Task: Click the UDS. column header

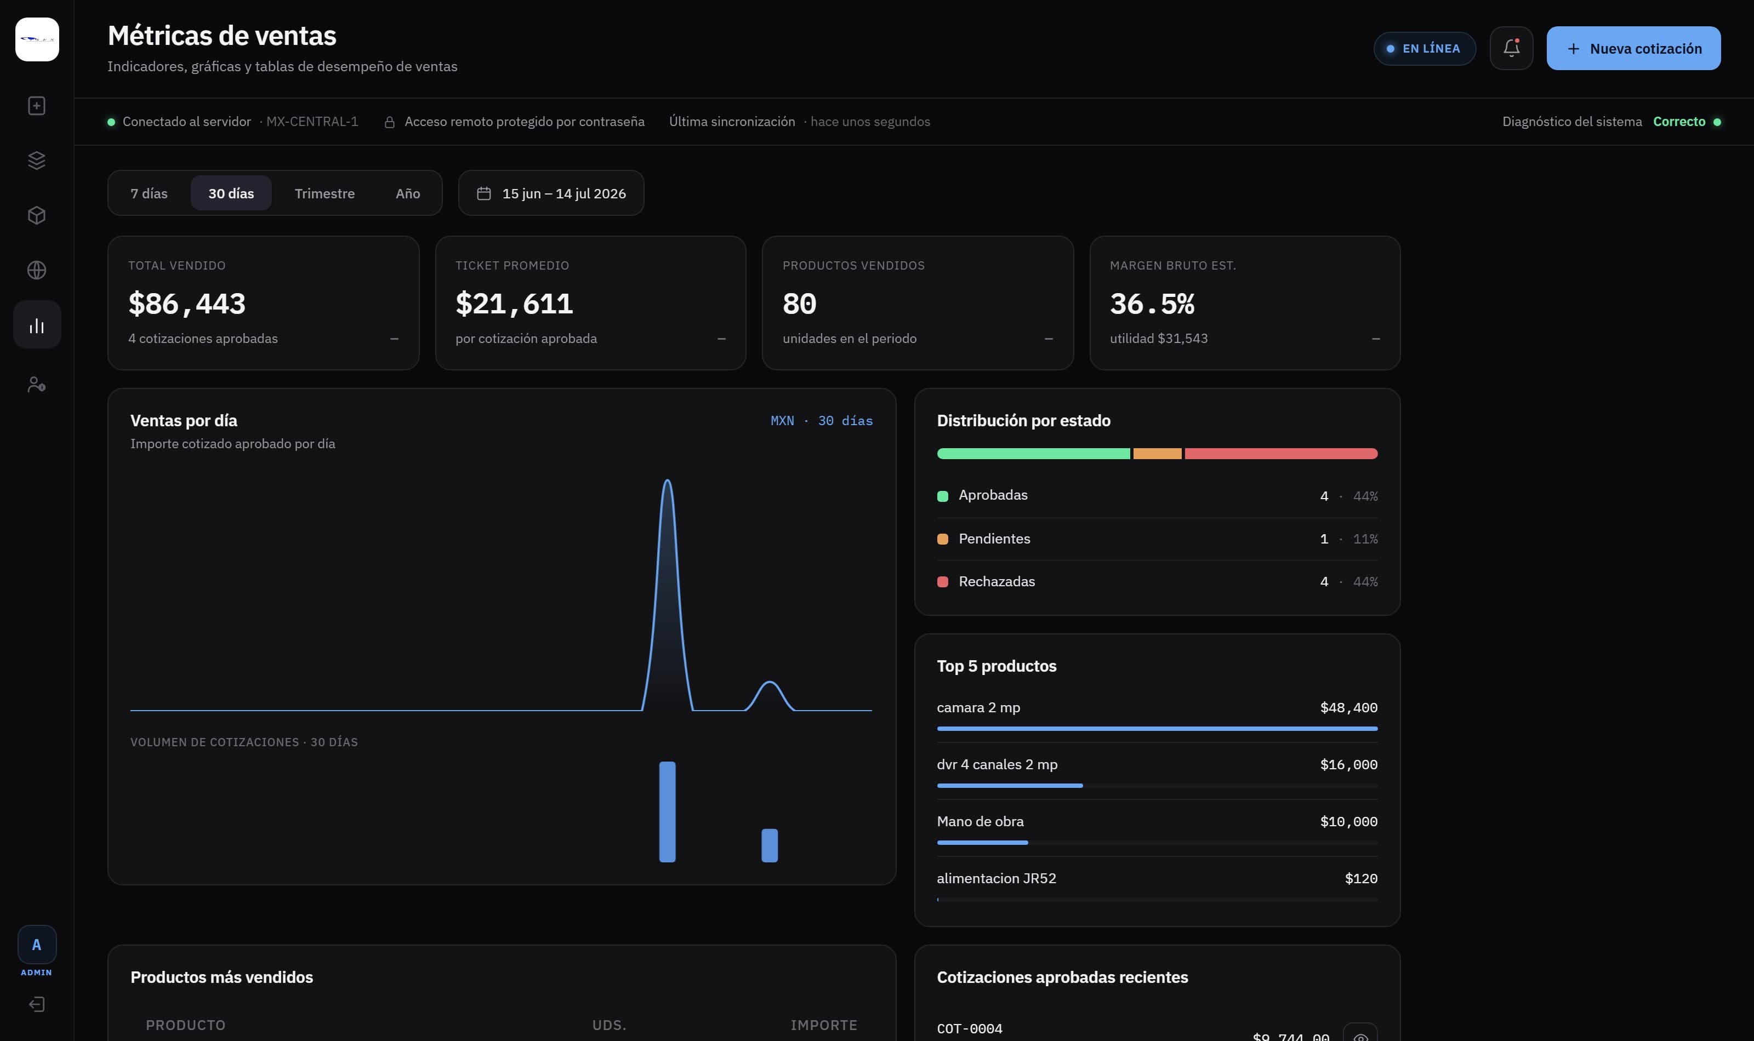Action: point(609,1025)
